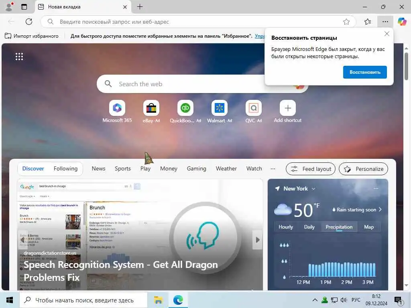Show hidden tray icons chevron
411x308 pixels.
[315, 300]
